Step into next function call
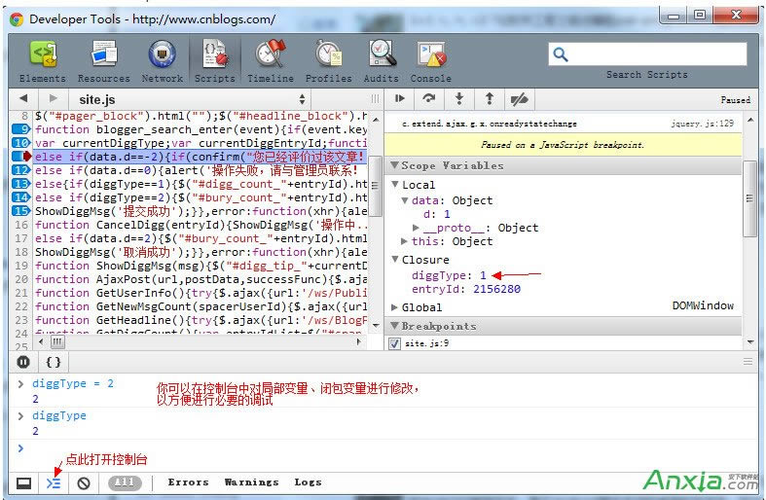 [x=459, y=98]
